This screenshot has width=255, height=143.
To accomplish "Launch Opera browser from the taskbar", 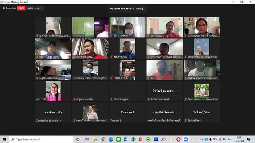I will 178,139.
